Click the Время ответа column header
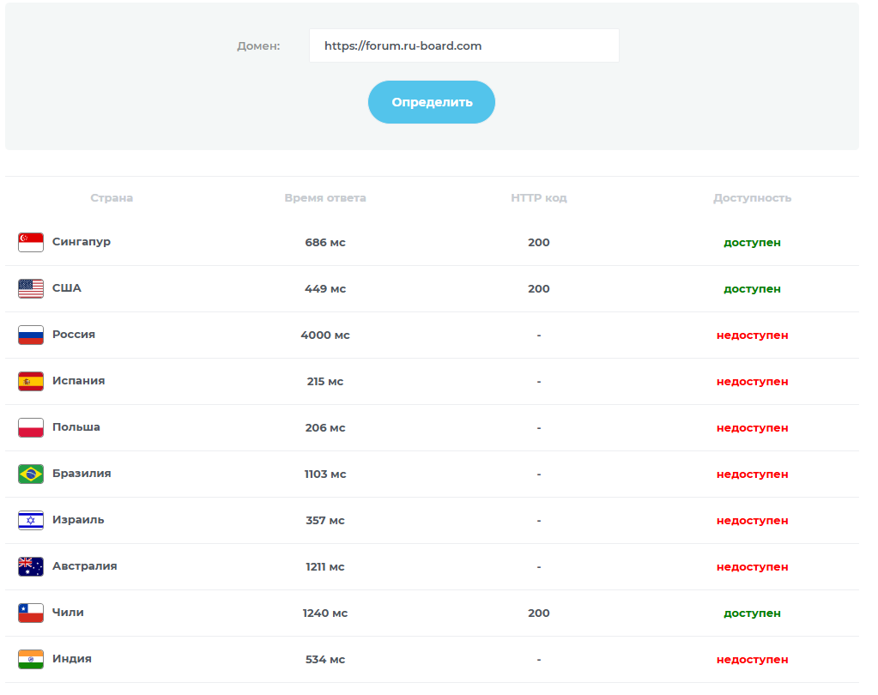The height and width of the screenshot is (695, 878). point(325,198)
